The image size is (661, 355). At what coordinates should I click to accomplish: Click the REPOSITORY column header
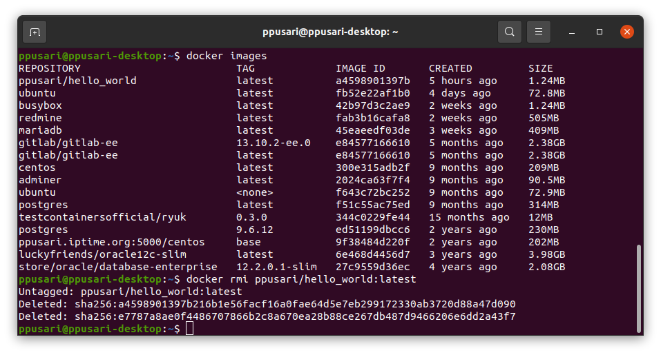point(49,68)
